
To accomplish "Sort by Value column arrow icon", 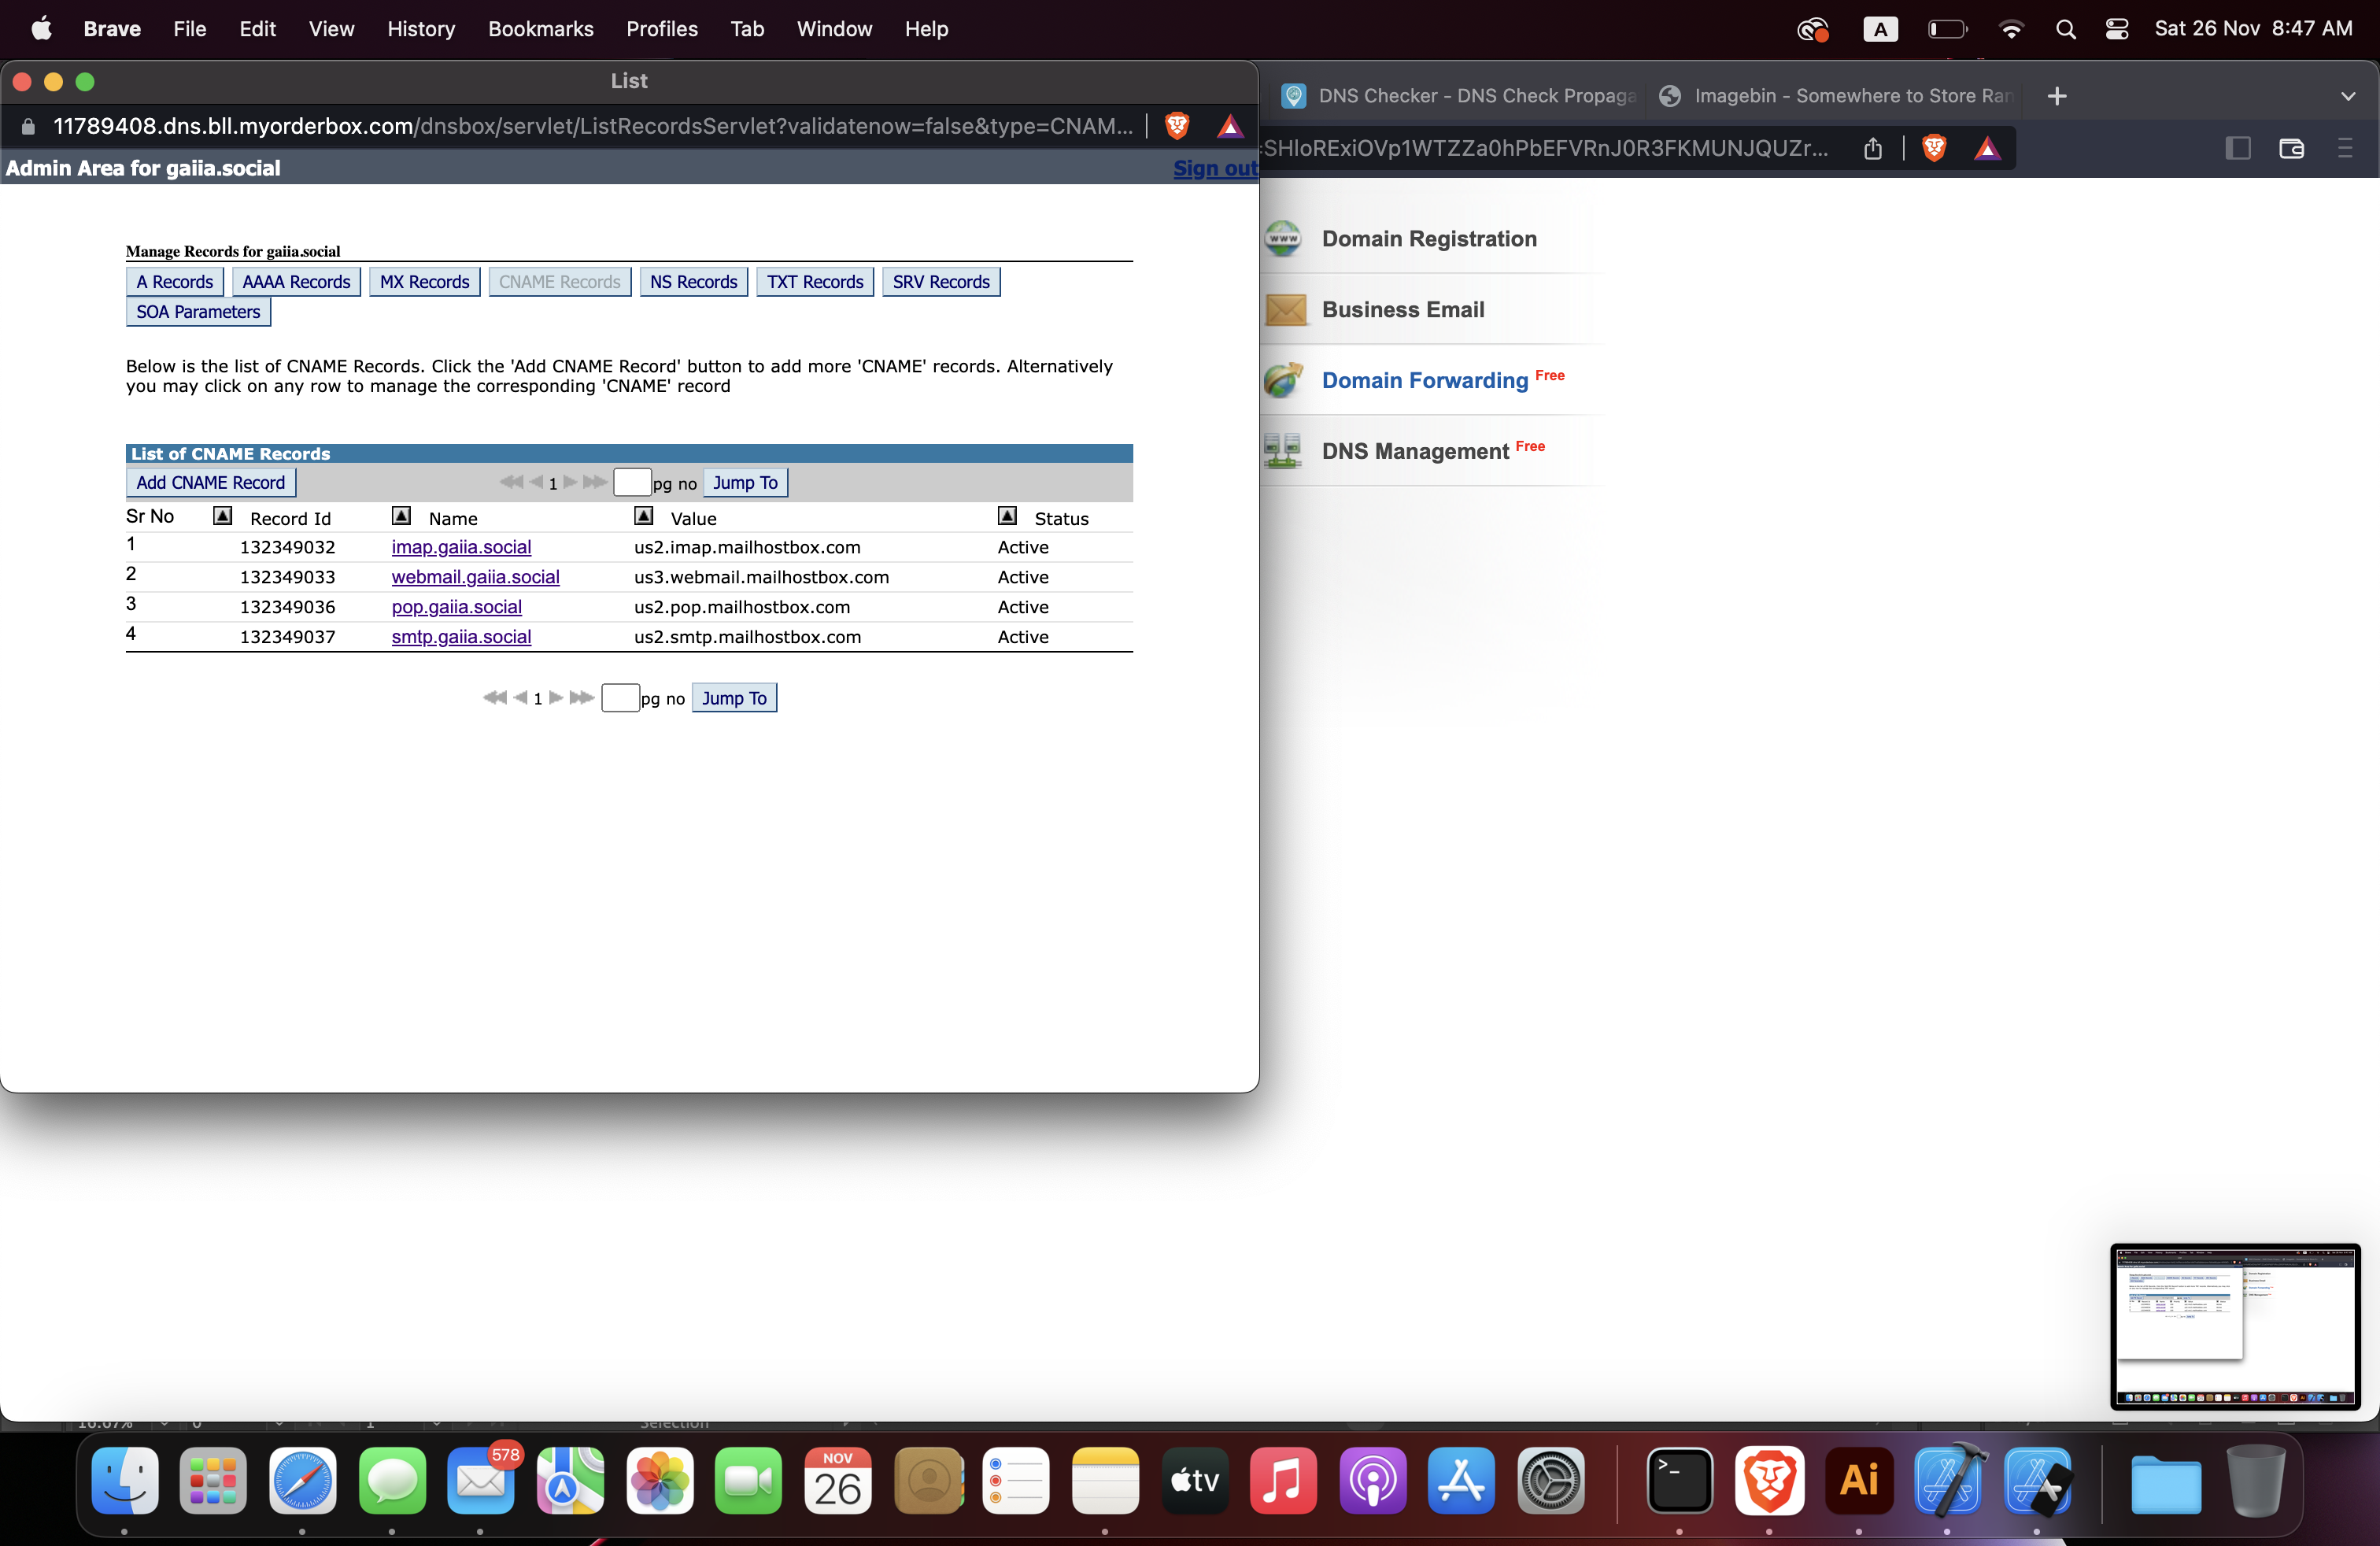I will coord(644,516).
